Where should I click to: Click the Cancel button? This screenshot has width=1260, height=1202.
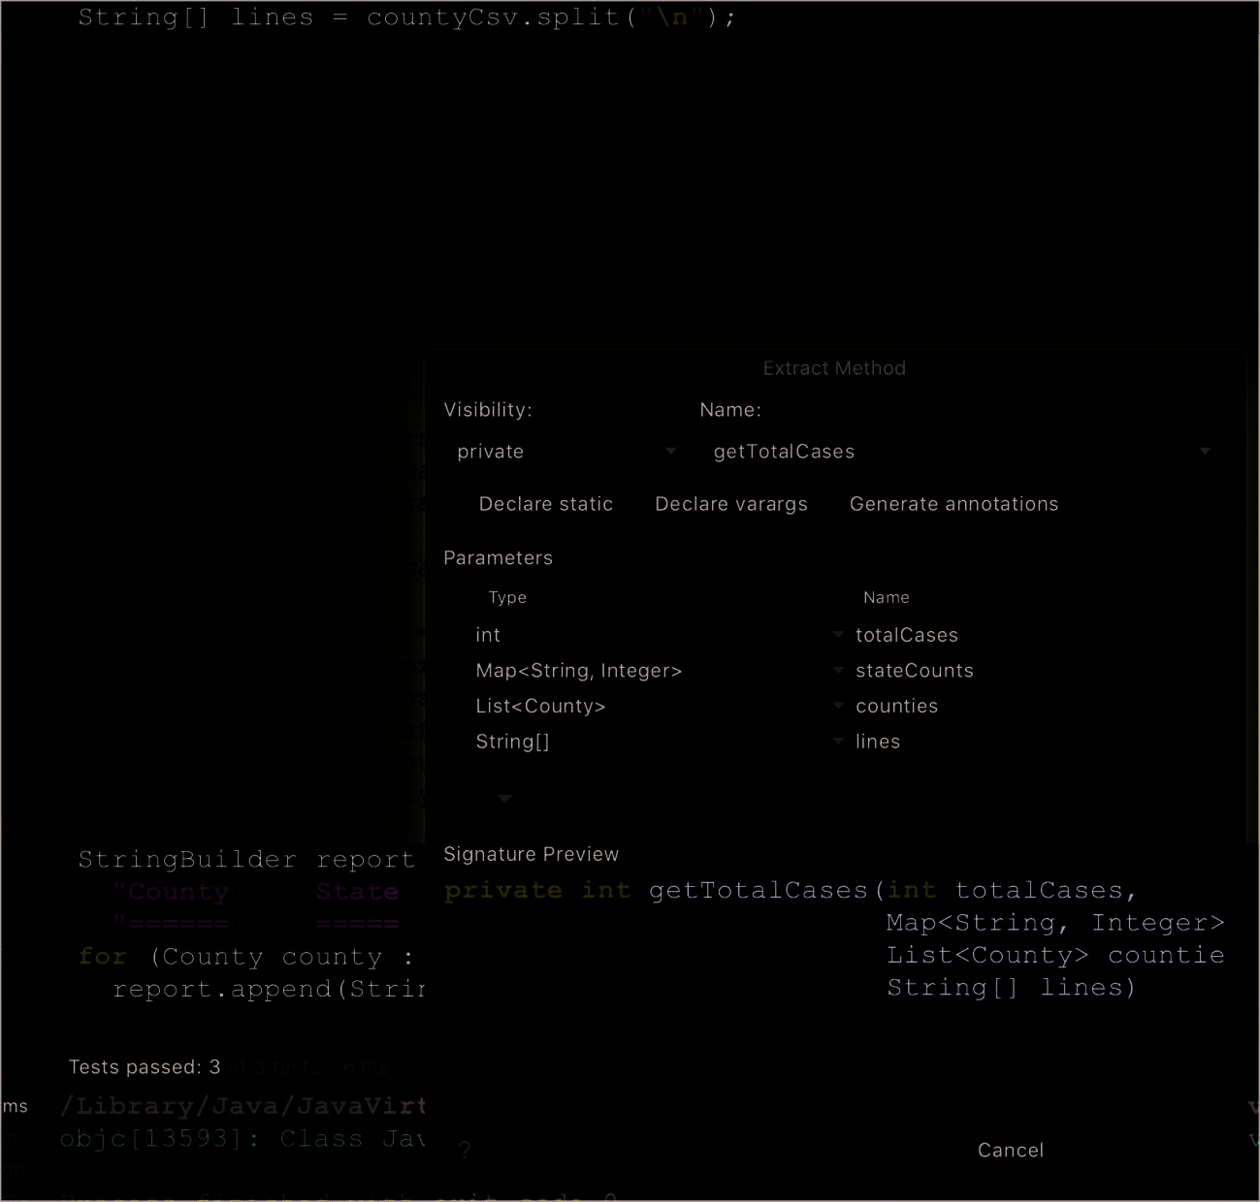pos(1011,1151)
